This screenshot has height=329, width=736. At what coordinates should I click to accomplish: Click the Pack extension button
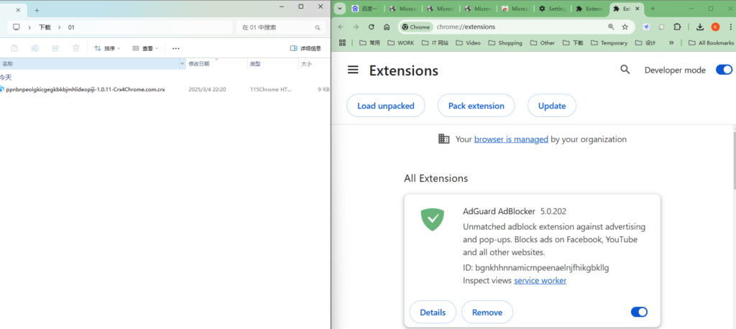(x=476, y=106)
